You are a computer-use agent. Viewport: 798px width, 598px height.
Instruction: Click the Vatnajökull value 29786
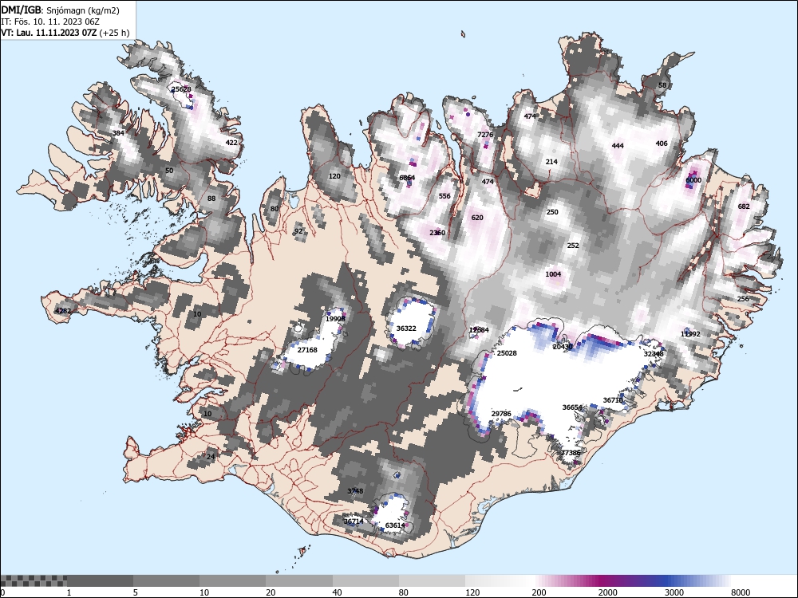[x=501, y=413]
